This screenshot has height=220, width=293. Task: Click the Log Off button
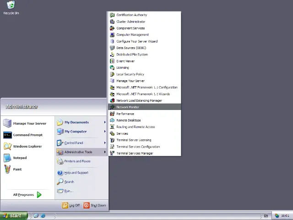71,205
